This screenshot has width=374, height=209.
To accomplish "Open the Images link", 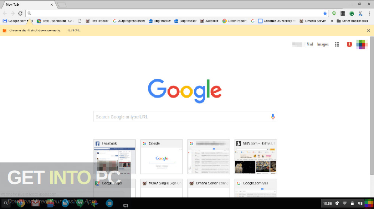I will point(323,44).
